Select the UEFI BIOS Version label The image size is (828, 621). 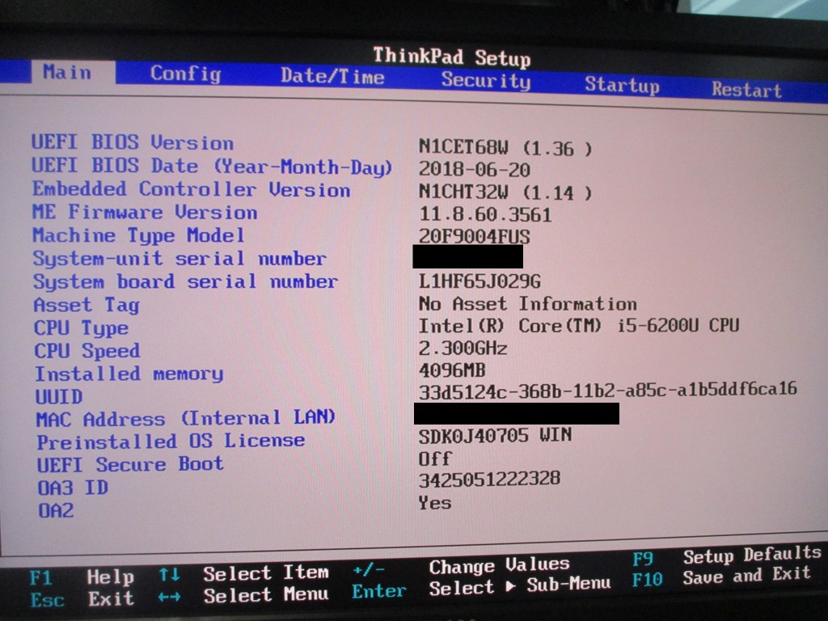133,142
